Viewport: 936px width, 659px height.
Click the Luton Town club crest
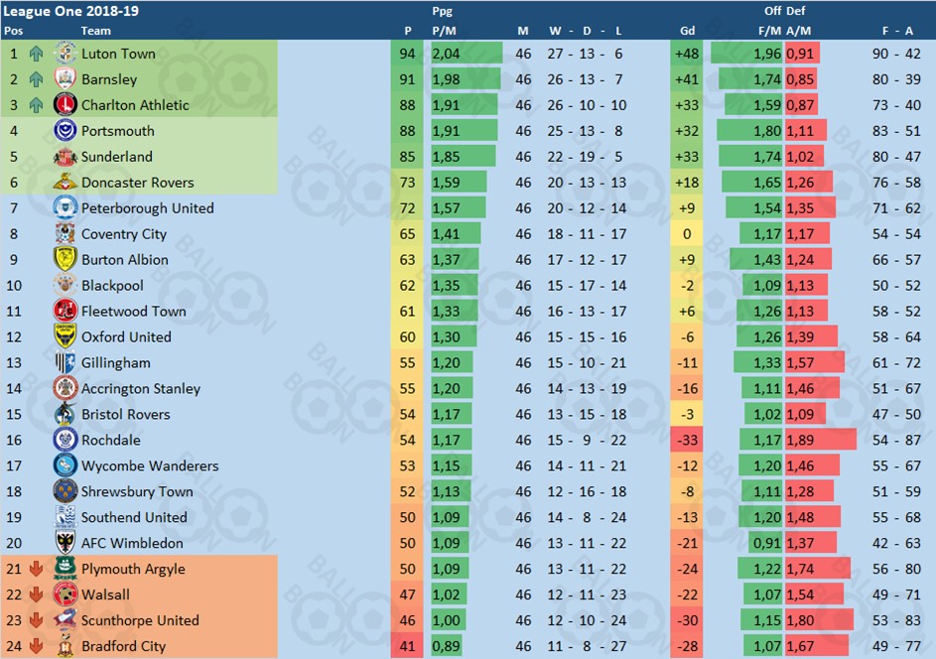(x=66, y=54)
